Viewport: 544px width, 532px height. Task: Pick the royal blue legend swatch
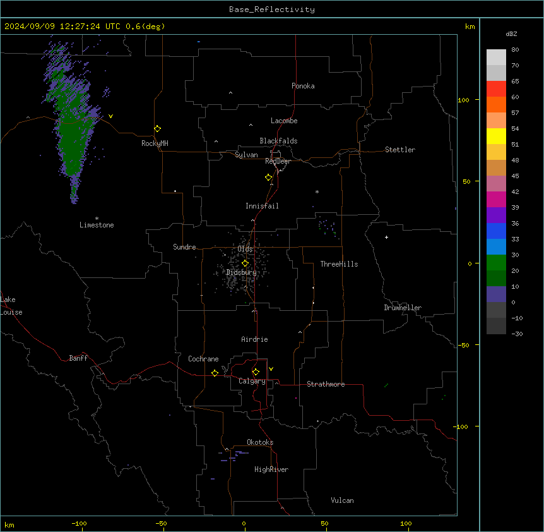tap(496, 231)
